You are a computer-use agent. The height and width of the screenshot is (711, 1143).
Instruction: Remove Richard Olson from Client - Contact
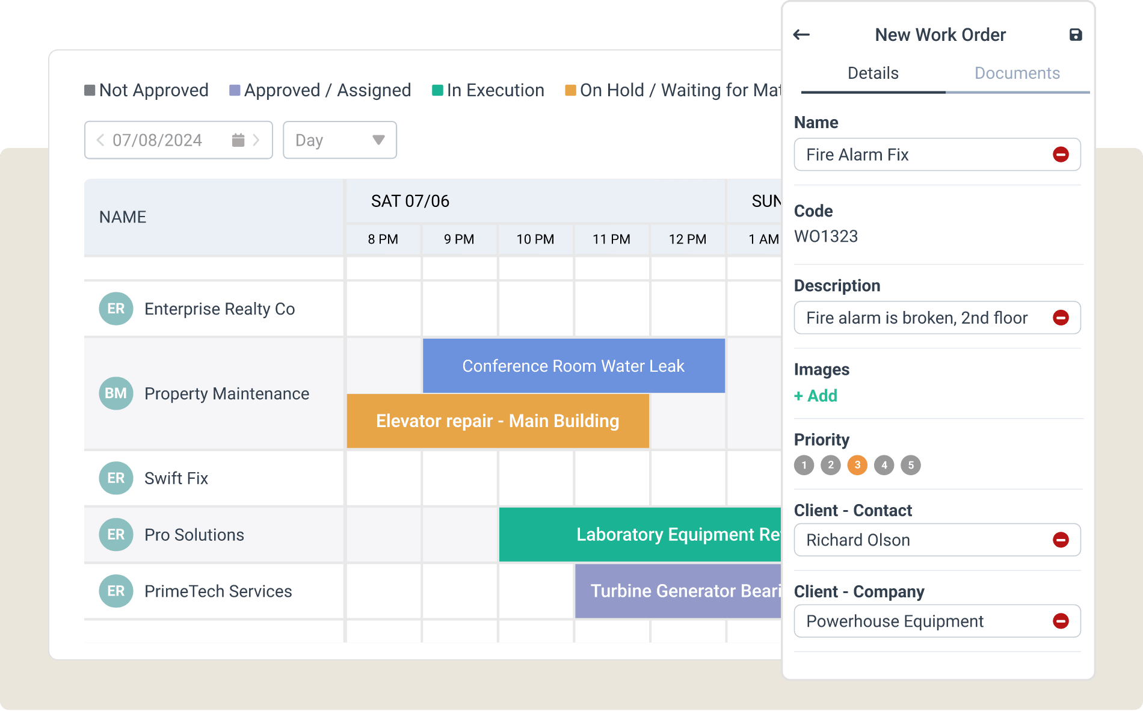pyautogui.click(x=1062, y=540)
